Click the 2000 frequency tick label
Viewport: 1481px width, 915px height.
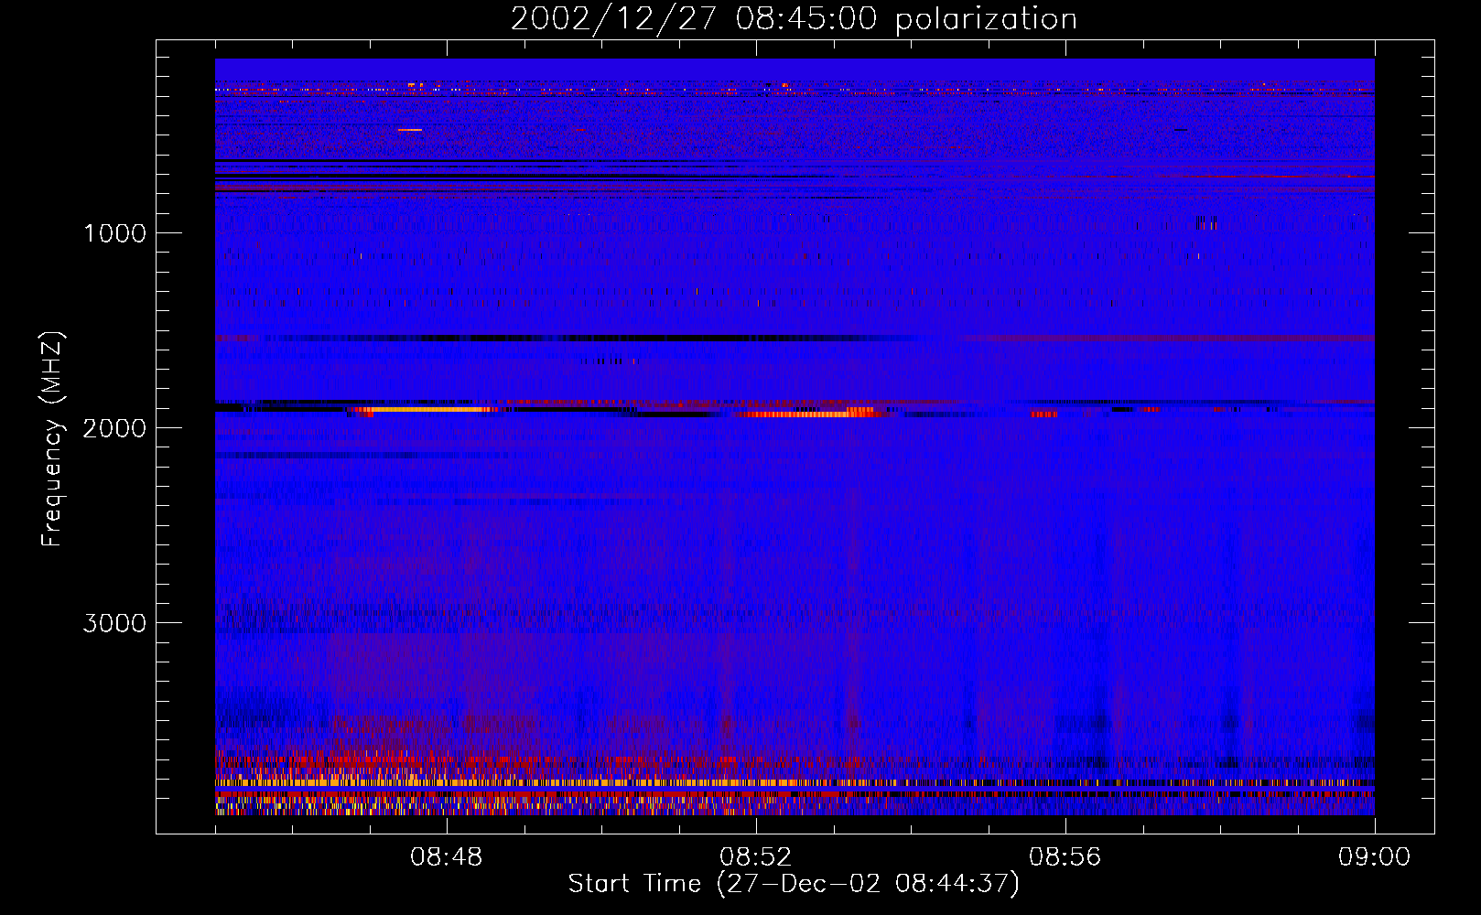click(114, 427)
